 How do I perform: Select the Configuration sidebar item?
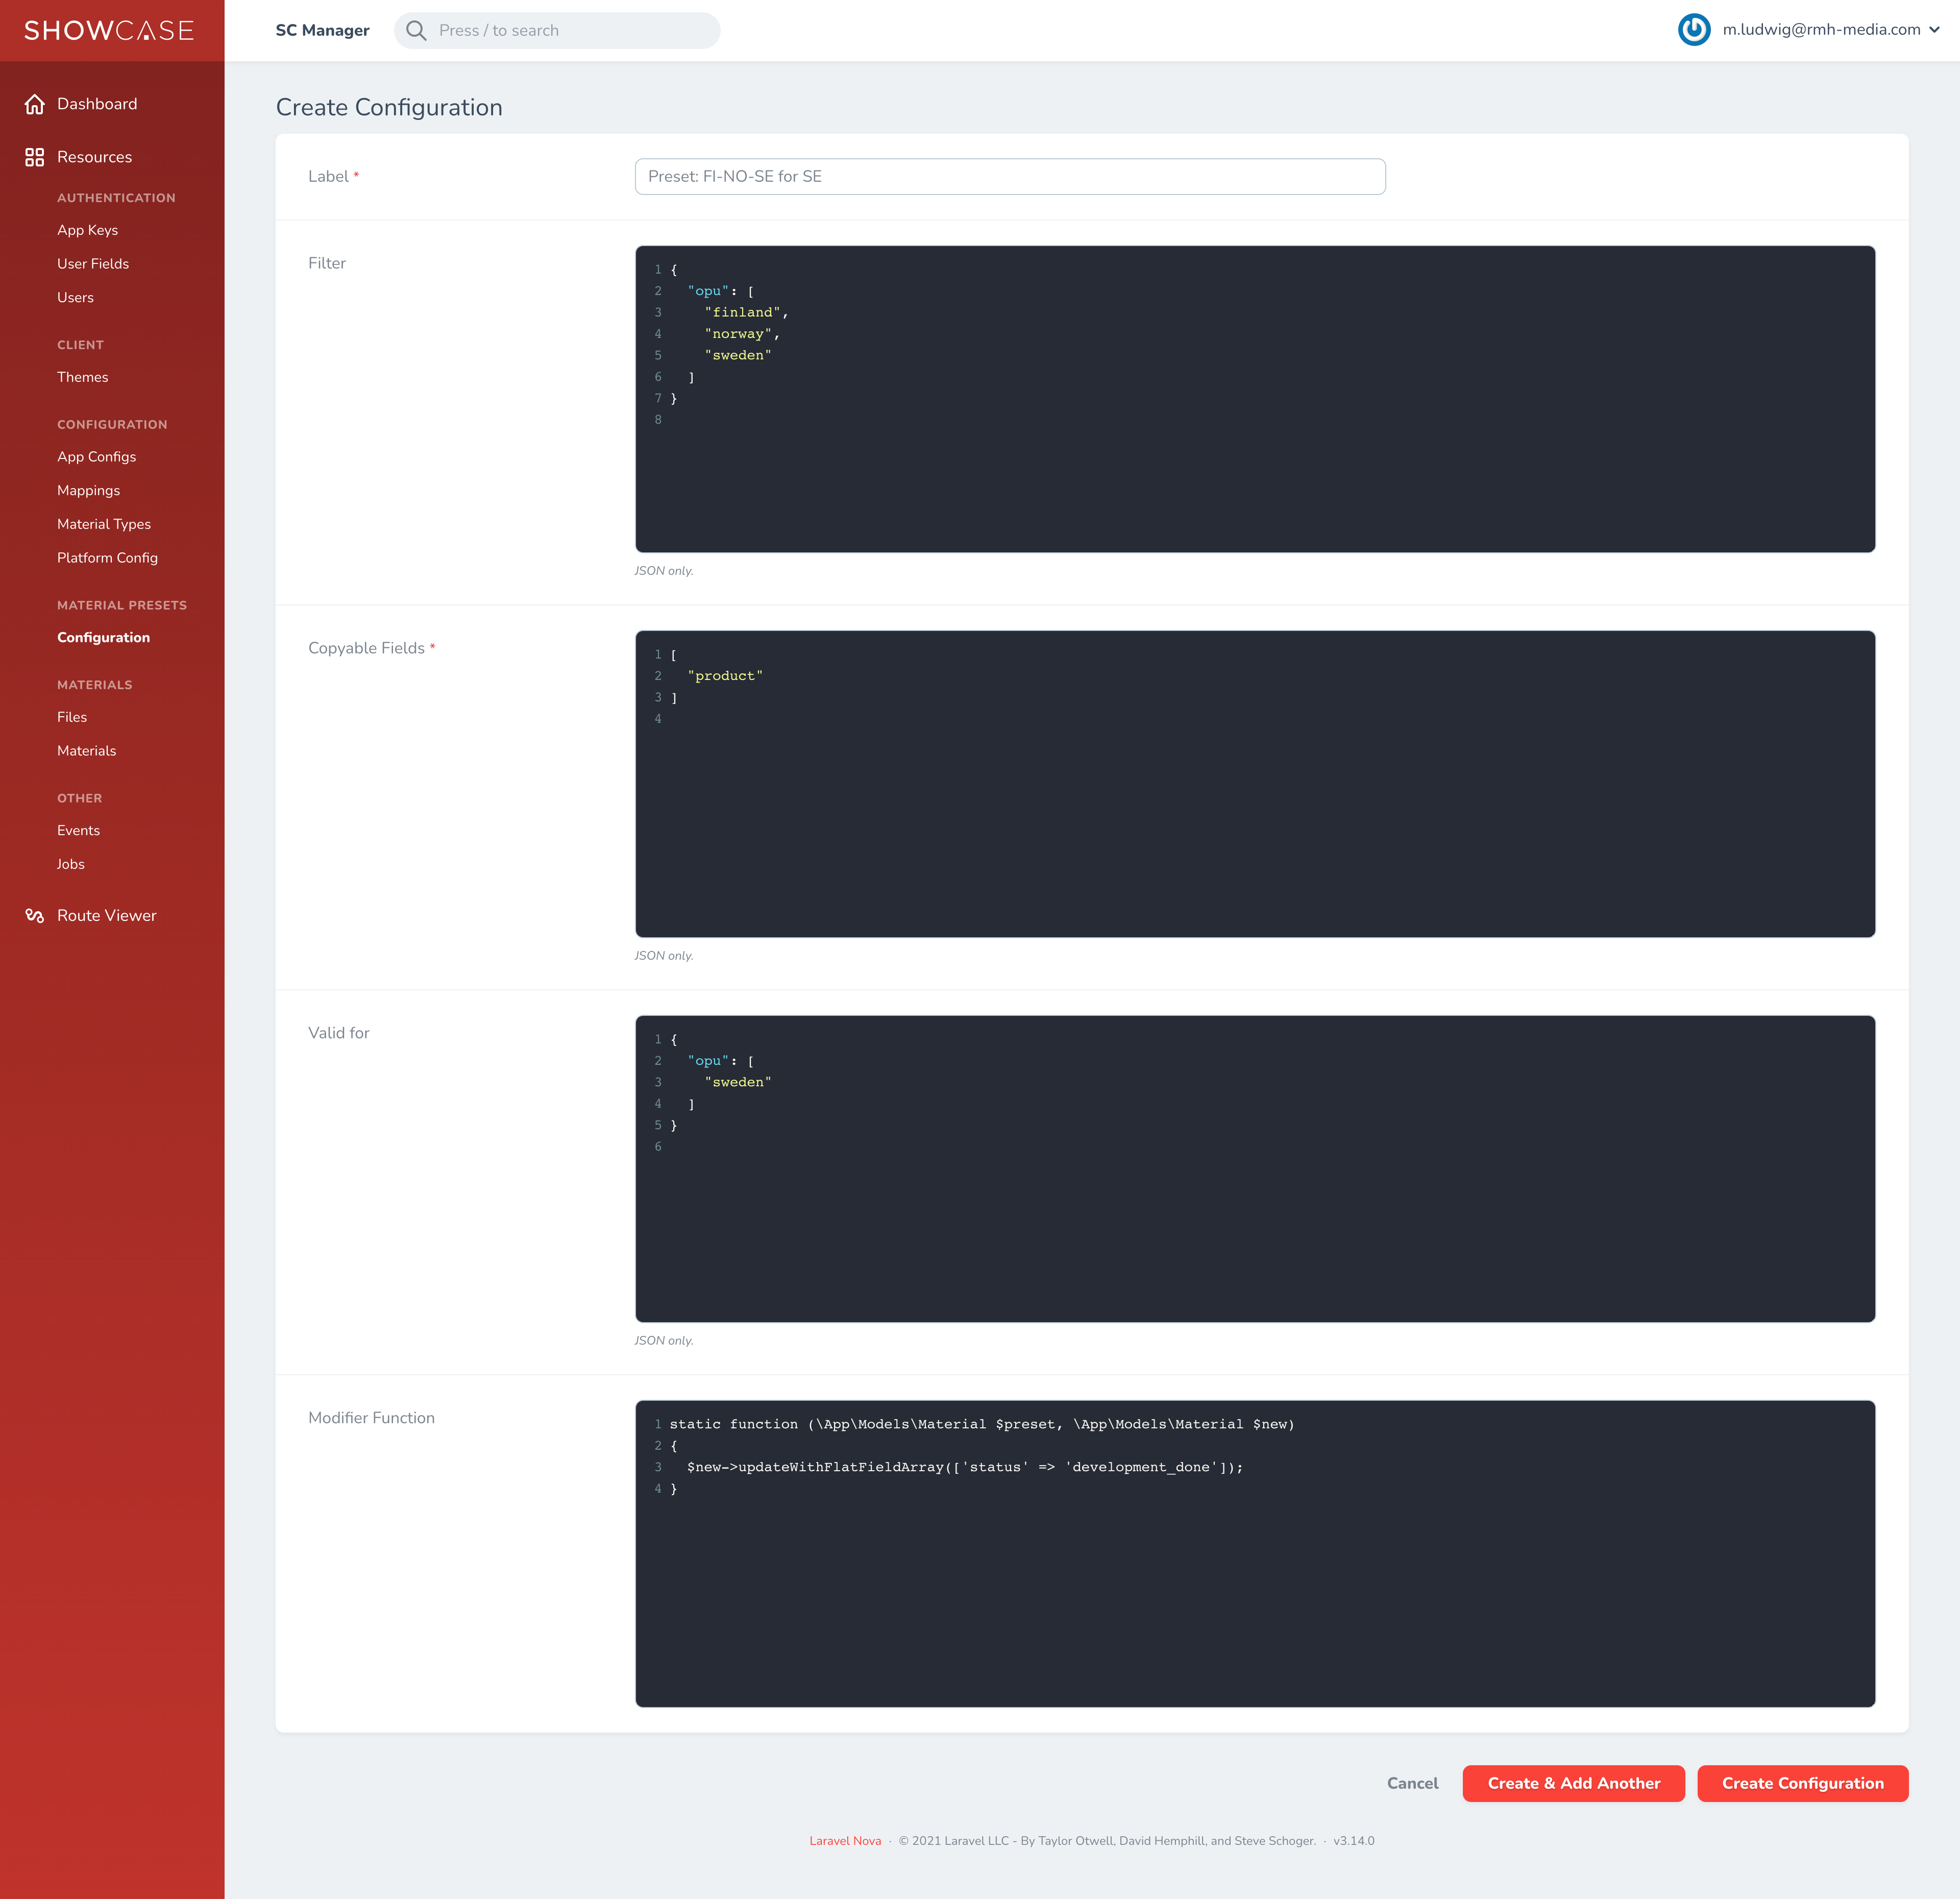(103, 638)
